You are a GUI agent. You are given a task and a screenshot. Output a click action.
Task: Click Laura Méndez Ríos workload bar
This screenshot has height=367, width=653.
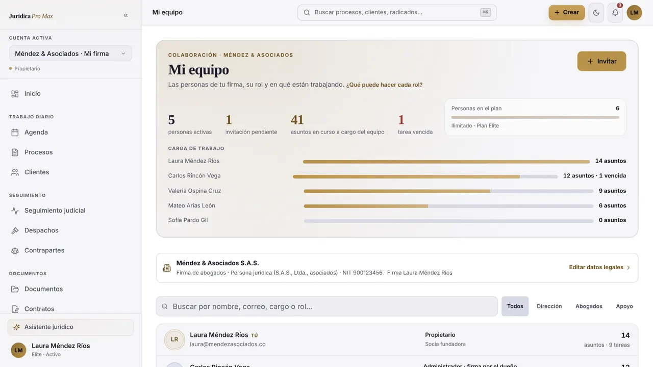[446, 162]
